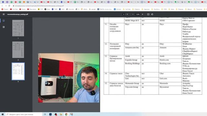The height and width of the screenshot is (116, 207).
Task: Click the Windows taskbar search box
Action: (24, 114)
